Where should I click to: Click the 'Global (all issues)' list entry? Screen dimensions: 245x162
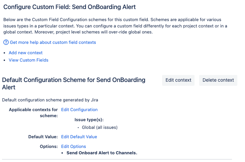coord(100,128)
